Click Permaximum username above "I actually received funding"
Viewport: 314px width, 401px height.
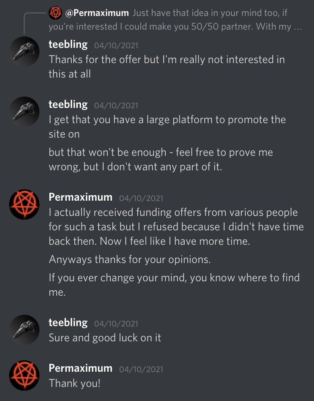[x=80, y=197]
